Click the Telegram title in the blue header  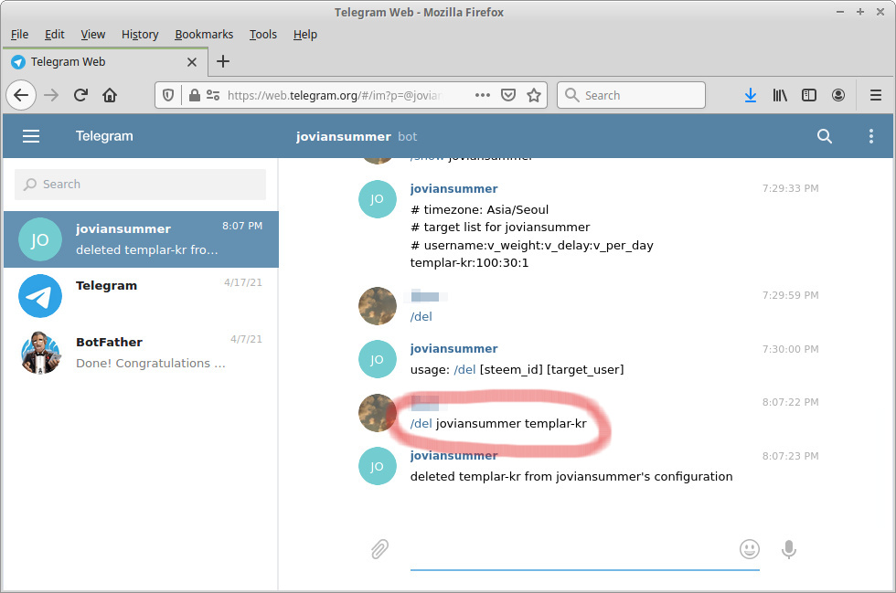[104, 136]
